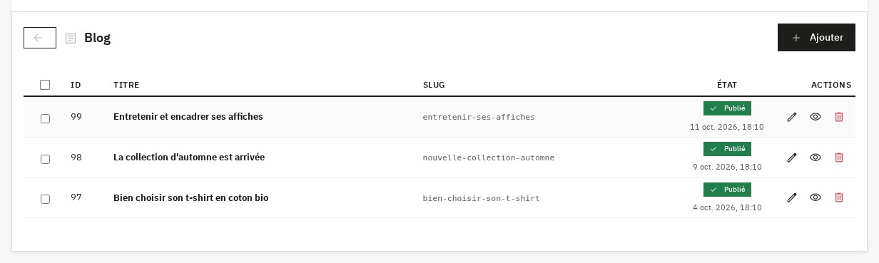The width and height of the screenshot is (879, 263).
Task: Sort by the TITRE column header
Action: click(x=126, y=85)
